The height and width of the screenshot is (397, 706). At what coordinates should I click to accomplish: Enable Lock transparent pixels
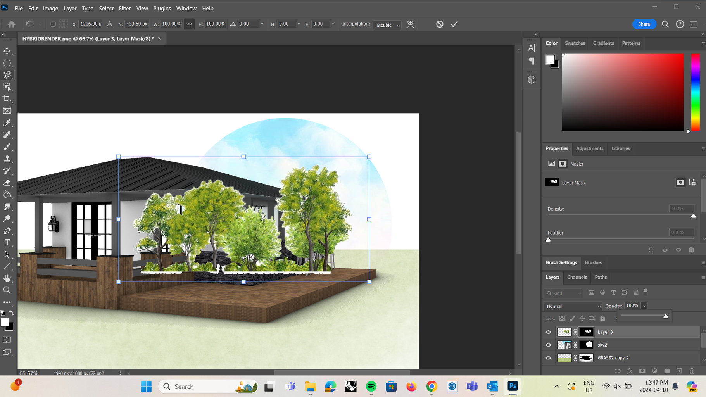tap(562, 318)
